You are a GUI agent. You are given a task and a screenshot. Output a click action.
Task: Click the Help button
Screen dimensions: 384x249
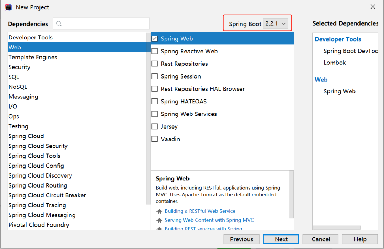pyautogui.click(x=360, y=239)
